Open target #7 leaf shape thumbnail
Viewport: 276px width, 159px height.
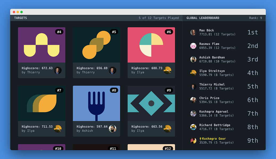(x=42, y=103)
